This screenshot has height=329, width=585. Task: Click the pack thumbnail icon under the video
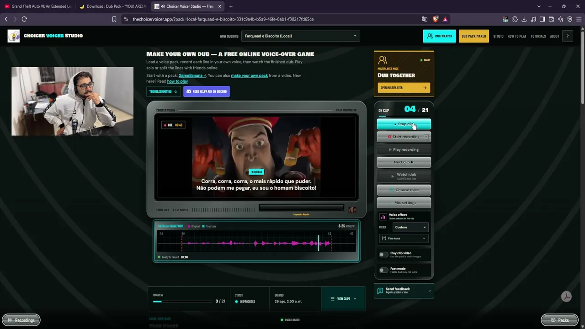(352, 210)
